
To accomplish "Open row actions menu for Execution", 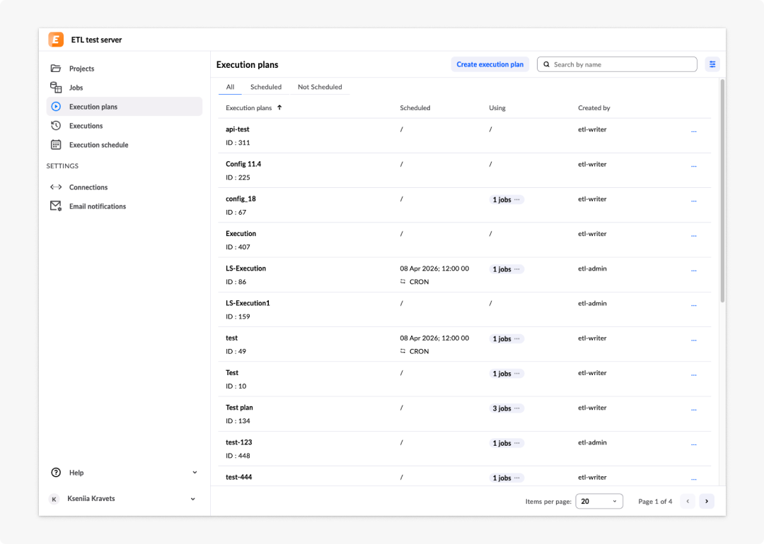I will [694, 236].
